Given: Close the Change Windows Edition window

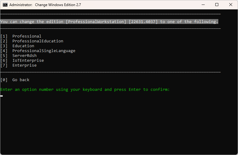Looking at the screenshot, I should click(231, 5).
